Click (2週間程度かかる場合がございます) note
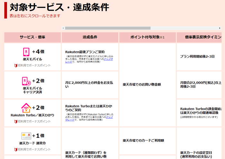 (199, 117)
